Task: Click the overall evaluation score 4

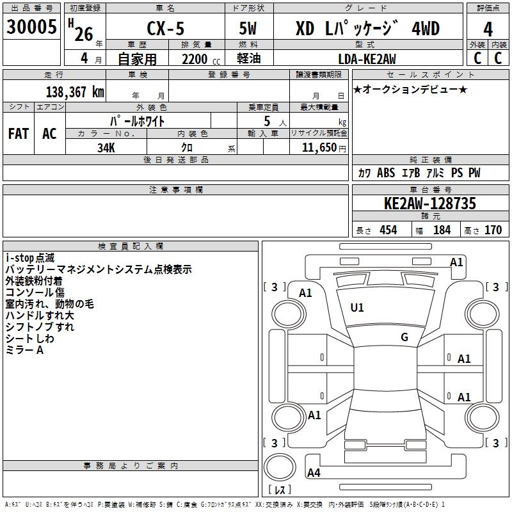Action: (488, 29)
